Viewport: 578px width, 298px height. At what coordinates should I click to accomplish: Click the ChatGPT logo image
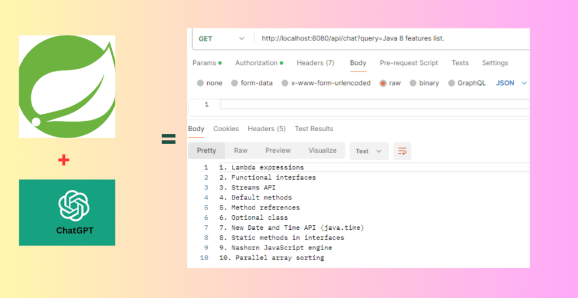point(67,212)
